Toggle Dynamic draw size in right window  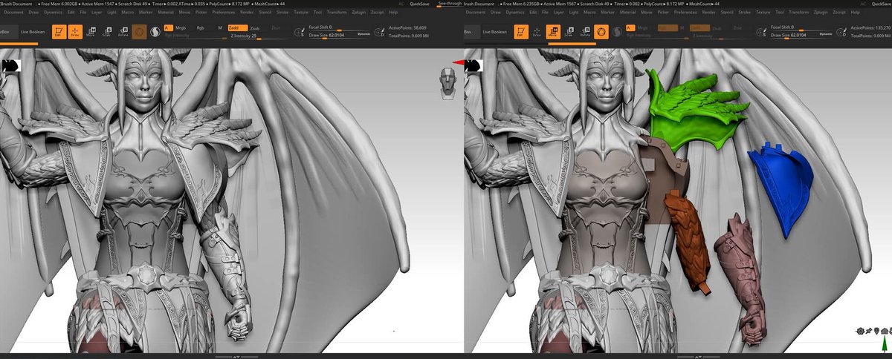[826, 34]
